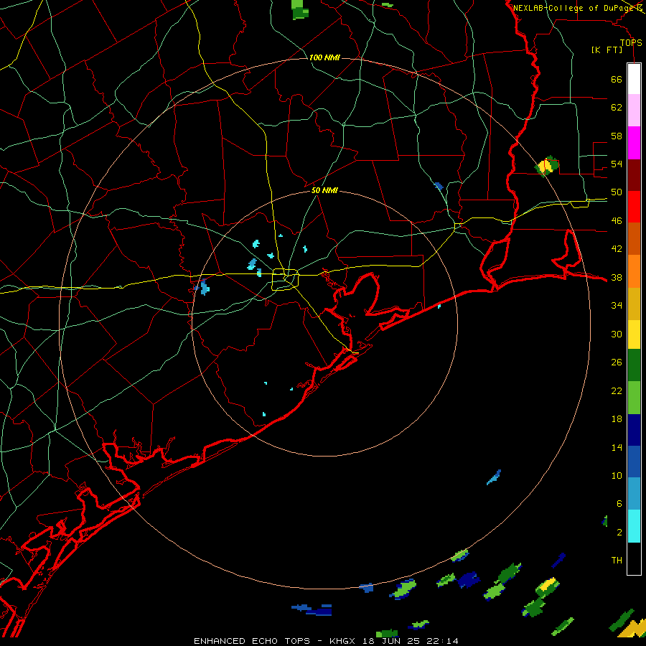Image resolution: width=646 pixels, height=646 pixels.
Task: Click the legend value '22'
Action: pos(617,390)
